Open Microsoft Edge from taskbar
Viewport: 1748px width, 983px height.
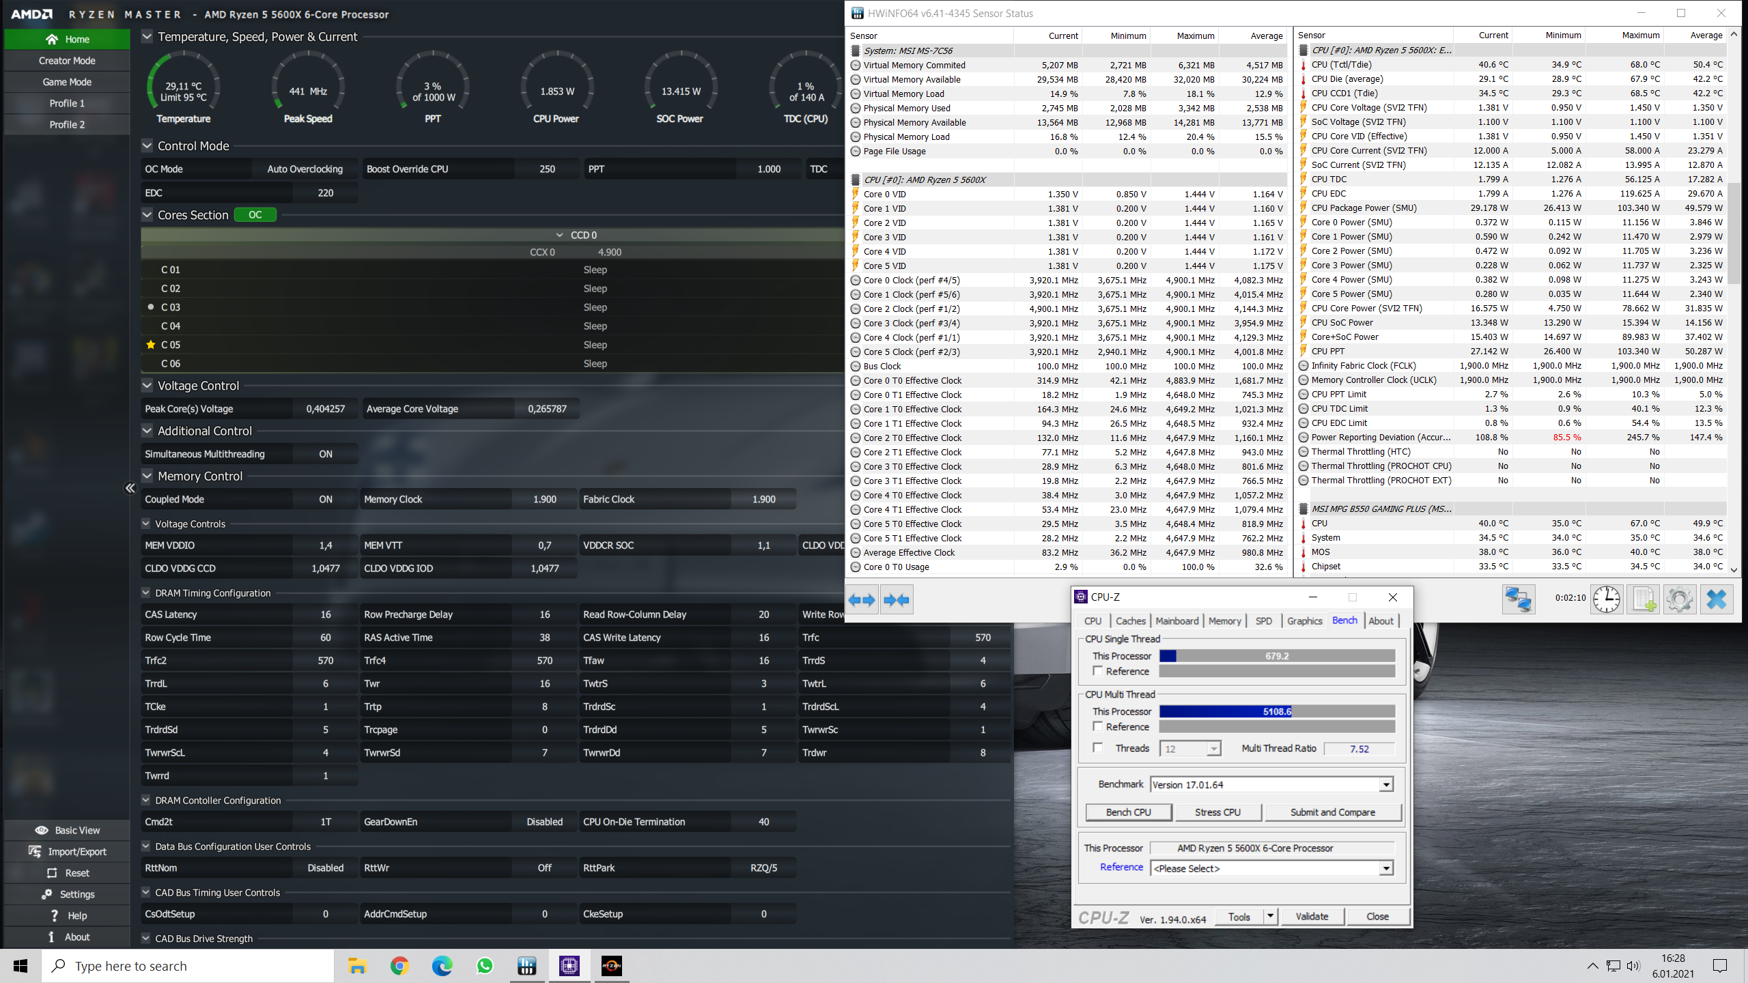[x=442, y=966]
